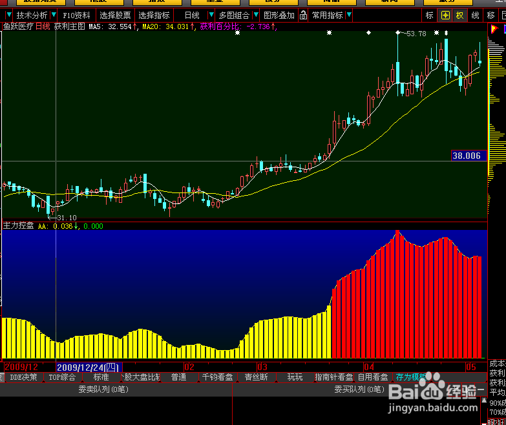This screenshot has width=506, height=425.
Task: Select the 标 marker tool icon
Action: (430, 15)
